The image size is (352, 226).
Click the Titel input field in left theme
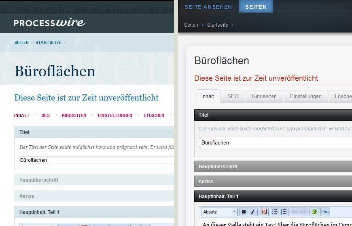[x=97, y=160]
